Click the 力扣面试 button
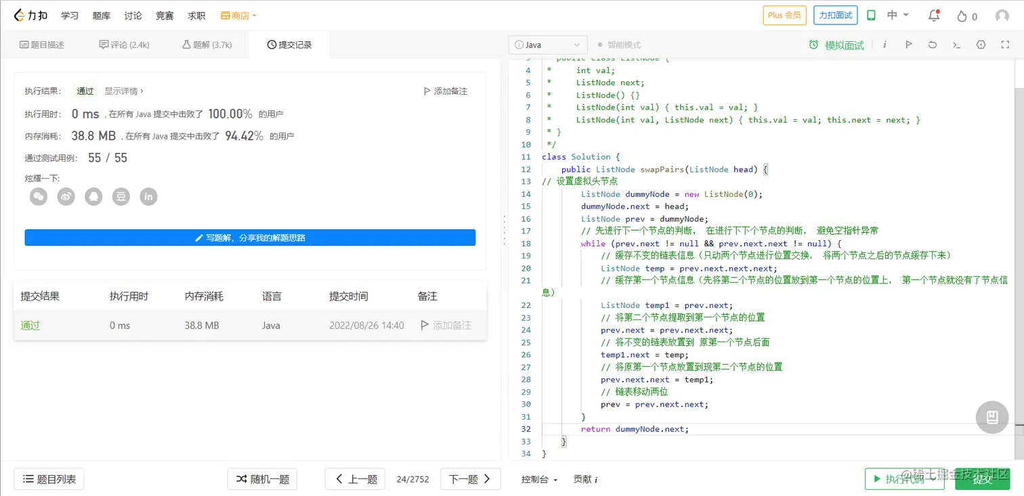The image size is (1024, 496). (x=836, y=16)
